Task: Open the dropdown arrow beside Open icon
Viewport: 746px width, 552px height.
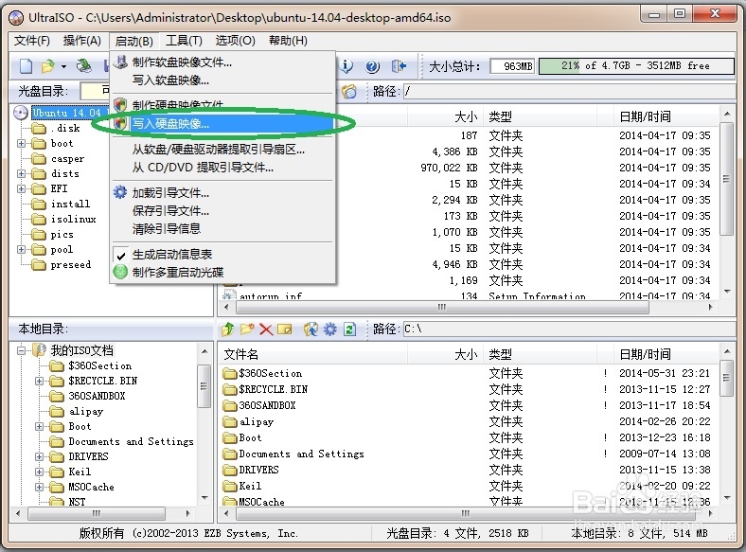Action: pos(63,66)
